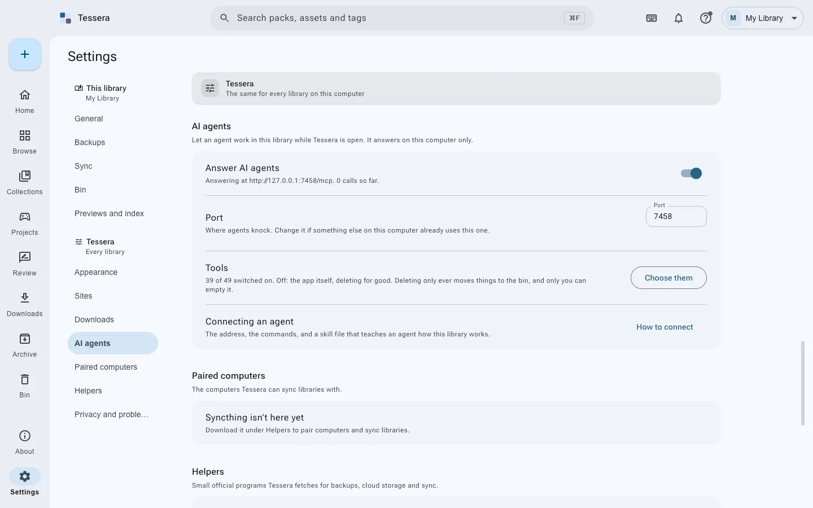Open Downloads in the left rail
Image resolution: width=813 pixels, height=508 pixels.
pyautogui.click(x=25, y=305)
